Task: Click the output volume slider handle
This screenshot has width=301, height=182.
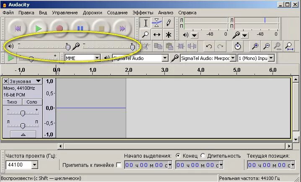Action: (x=68, y=47)
